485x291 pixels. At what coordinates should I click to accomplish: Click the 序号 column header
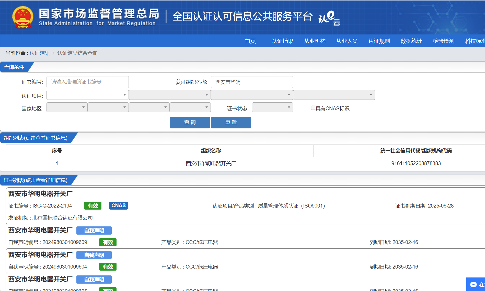pos(57,151)
